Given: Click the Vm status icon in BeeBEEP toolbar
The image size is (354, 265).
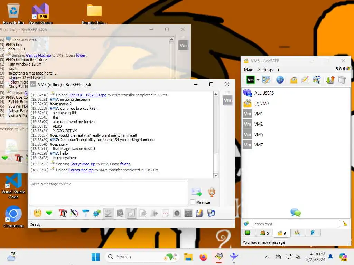Looking at the screenshot, I should (250, 80).
